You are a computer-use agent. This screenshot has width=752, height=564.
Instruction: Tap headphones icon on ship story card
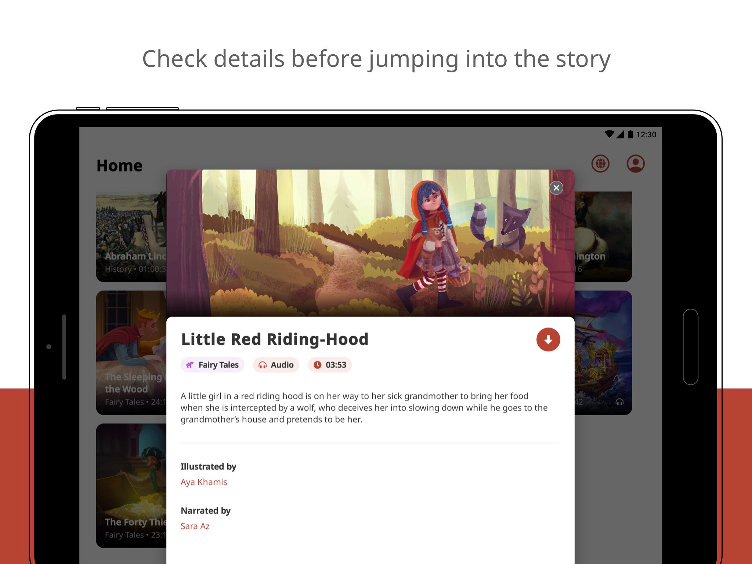(619, 402)
